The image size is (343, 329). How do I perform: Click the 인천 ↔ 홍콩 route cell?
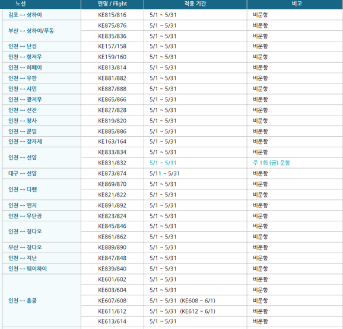click(42, 301)
